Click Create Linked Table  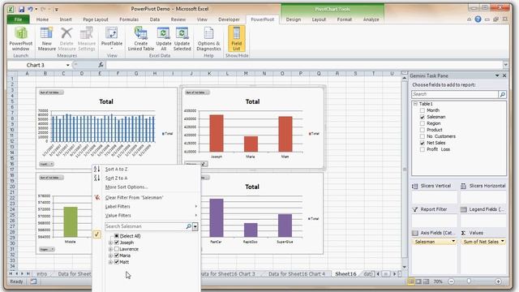[x=141, y=39]
